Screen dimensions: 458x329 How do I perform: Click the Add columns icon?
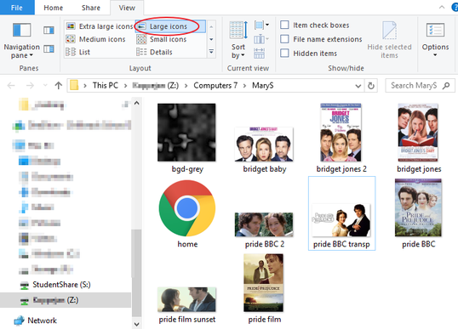(260, 39)
